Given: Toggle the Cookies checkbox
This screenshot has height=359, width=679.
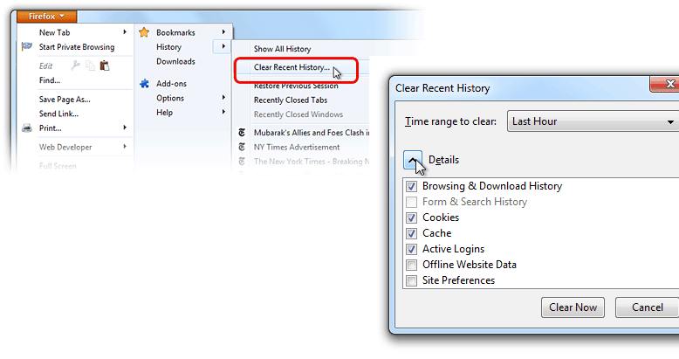Looking at the screenshot, I should pos(411,217).
